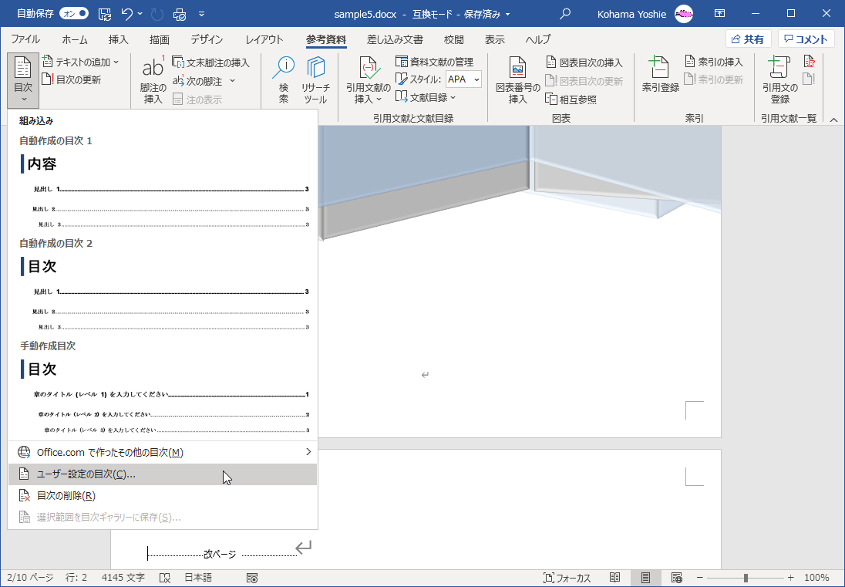
Task: Open the リサーチツール researcher icon
Action: tap(315, 79)
